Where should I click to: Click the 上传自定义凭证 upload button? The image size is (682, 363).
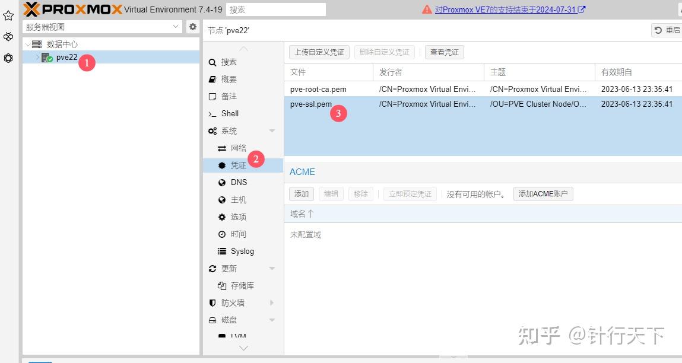point(319,52)
